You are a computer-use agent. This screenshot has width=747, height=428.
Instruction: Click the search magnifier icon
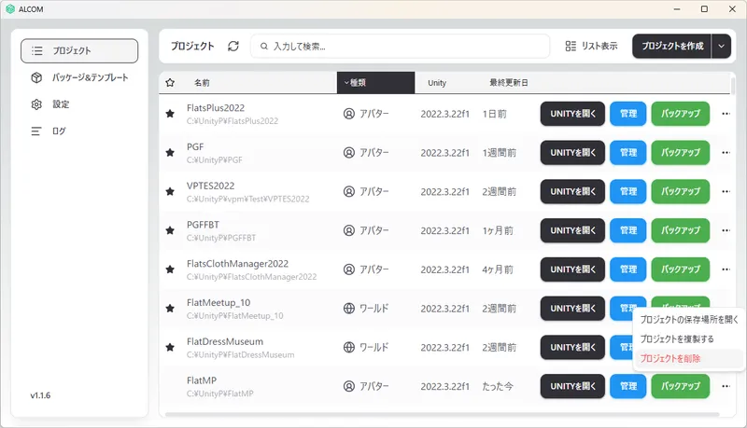[x=264, y=47]
